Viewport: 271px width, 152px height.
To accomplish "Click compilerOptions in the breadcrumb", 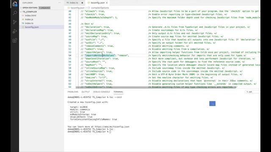I will coord(100,8).
